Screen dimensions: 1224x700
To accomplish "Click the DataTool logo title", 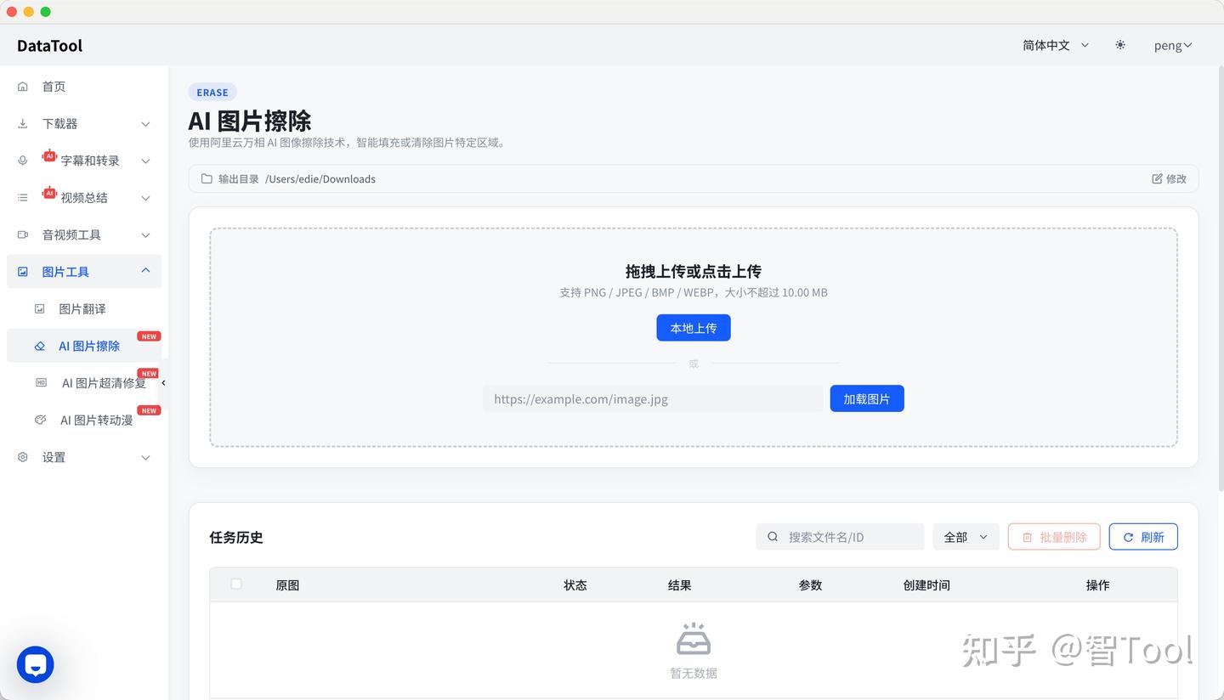I will (x=50, y=46).
